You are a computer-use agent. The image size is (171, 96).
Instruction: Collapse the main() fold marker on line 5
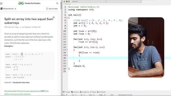67,18
